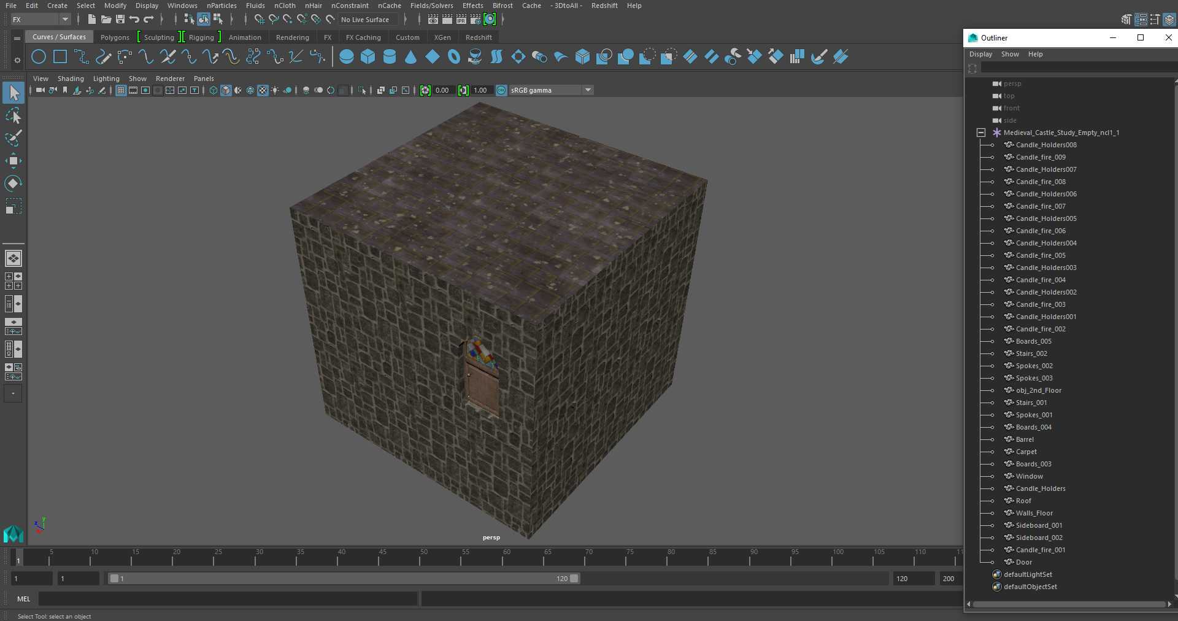
Task: Click the range slider end handle at 120
Action: tap(574, 578)
